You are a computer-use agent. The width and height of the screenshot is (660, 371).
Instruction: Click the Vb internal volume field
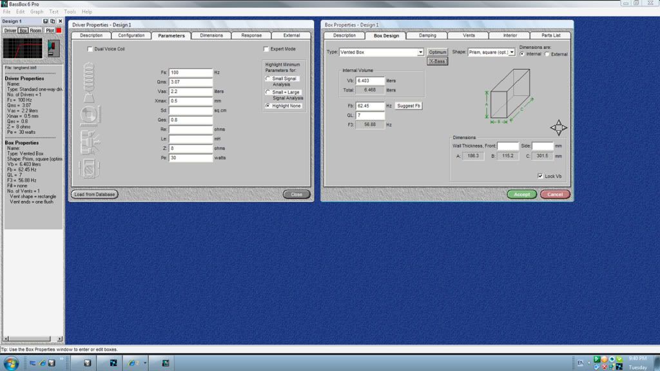click(370, 81)
